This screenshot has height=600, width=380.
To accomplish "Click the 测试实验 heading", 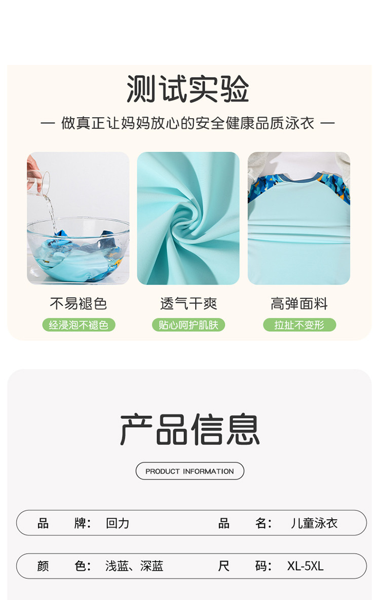I will pyautogui.click(x=187, y=89).
